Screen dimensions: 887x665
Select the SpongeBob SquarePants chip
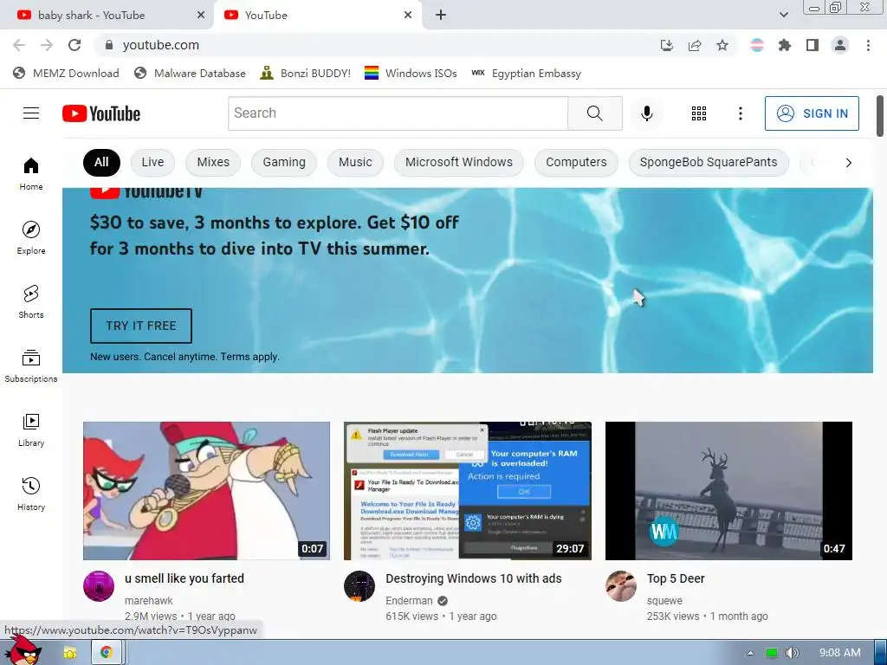click(709, 162)
